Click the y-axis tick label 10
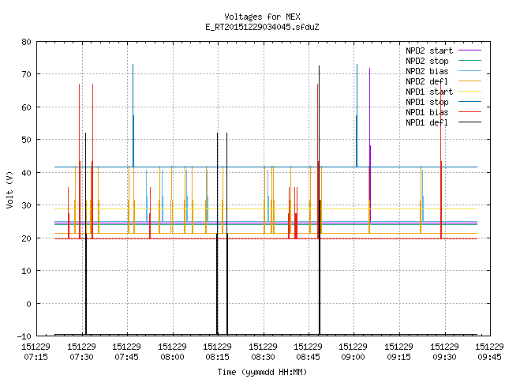Image resolution: width=505 pixels, height=379 pixels. click(26, 271)
